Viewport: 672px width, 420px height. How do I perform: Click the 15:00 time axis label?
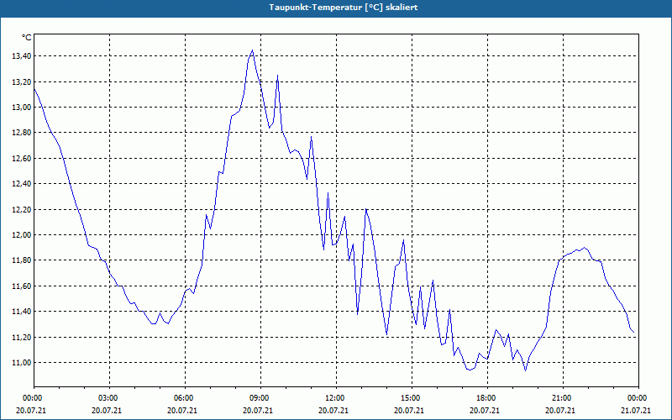pyautogui.click(x=412, y=398)
